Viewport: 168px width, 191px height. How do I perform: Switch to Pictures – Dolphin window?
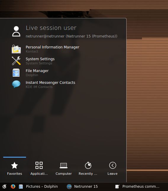[x=42, y=187]
